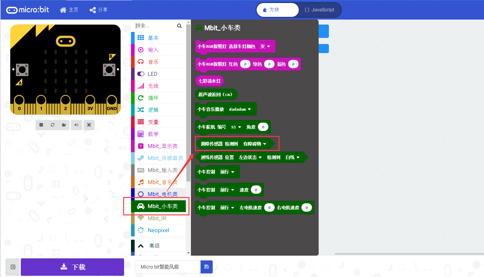The width and height of the screenshot is (484, 277).
Task: Collapse the 高级 advanced section
Action: [x=158, y=246]
